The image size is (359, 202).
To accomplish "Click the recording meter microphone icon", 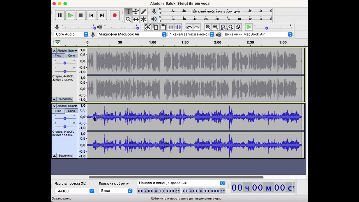I will pyautogui.click(x=154, y=12).
